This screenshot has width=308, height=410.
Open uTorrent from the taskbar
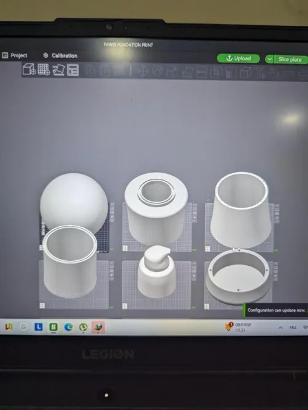(83, 327)
